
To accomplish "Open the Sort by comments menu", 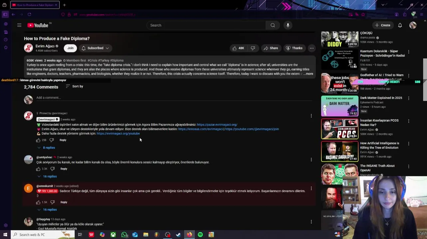I will point(74,86).
